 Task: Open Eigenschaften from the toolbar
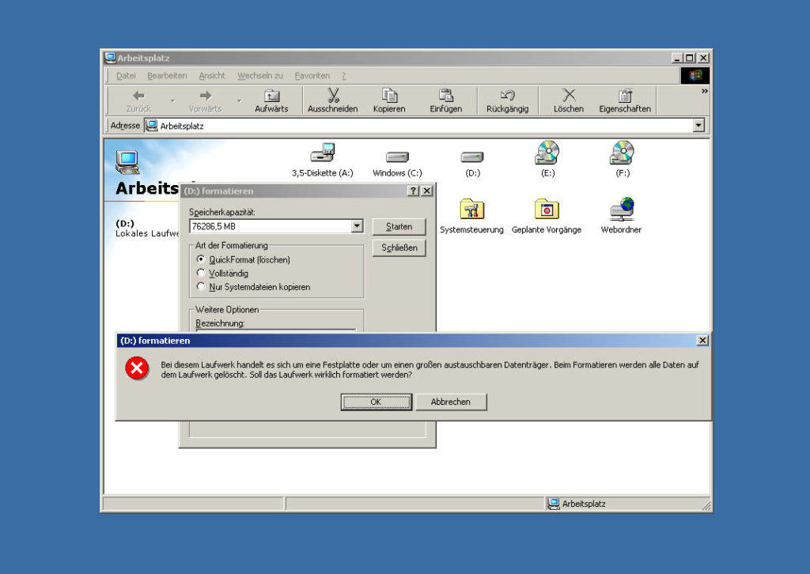[624, 96]
